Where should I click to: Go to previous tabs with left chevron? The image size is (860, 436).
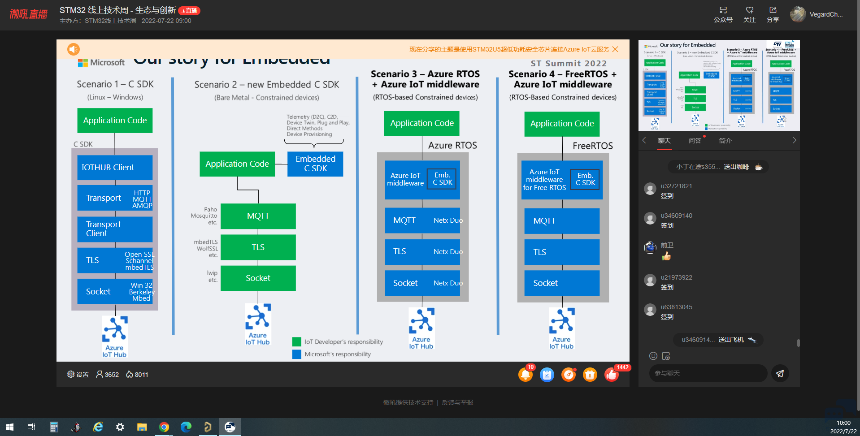(x=644, y=140)
